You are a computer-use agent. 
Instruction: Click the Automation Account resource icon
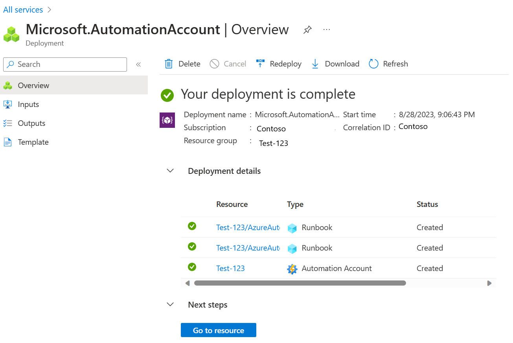coord(292,269)
